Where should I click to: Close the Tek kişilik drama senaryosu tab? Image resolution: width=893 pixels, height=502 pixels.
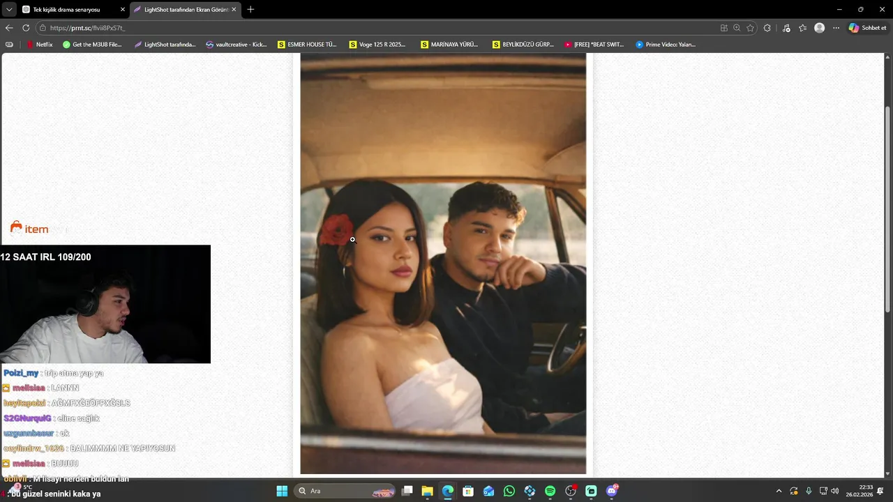click(123, 10)
